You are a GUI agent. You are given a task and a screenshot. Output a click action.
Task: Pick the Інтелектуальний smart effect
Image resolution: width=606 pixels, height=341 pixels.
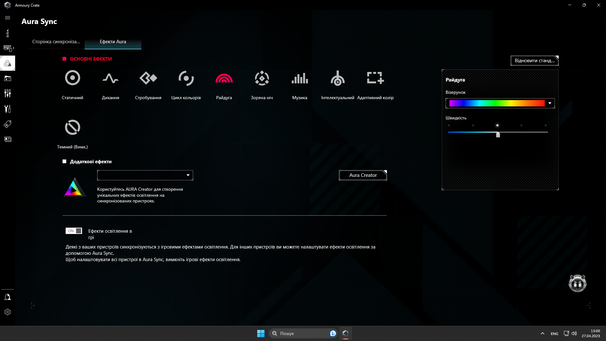click(x=337, y=85)
